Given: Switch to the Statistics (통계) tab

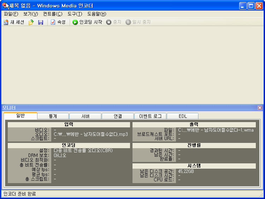Looking at the screenshot, I should coord(53,116).
